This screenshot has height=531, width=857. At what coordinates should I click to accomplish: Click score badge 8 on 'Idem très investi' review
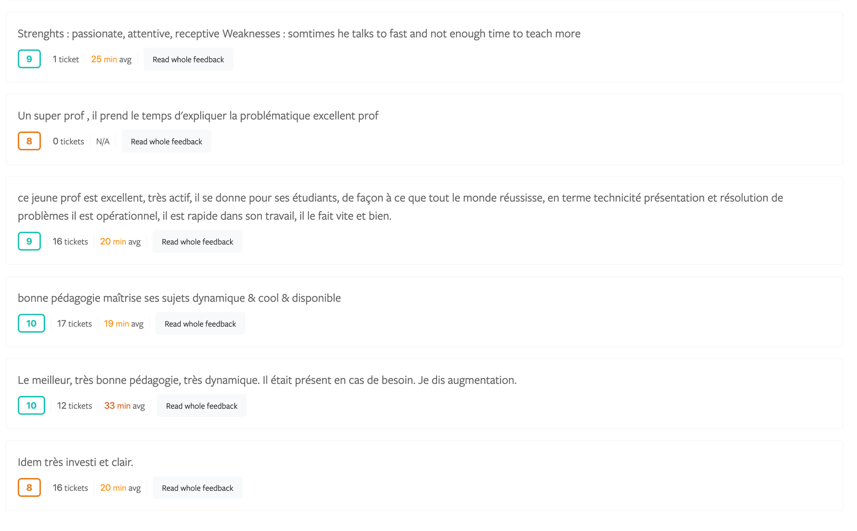point(29,488)
